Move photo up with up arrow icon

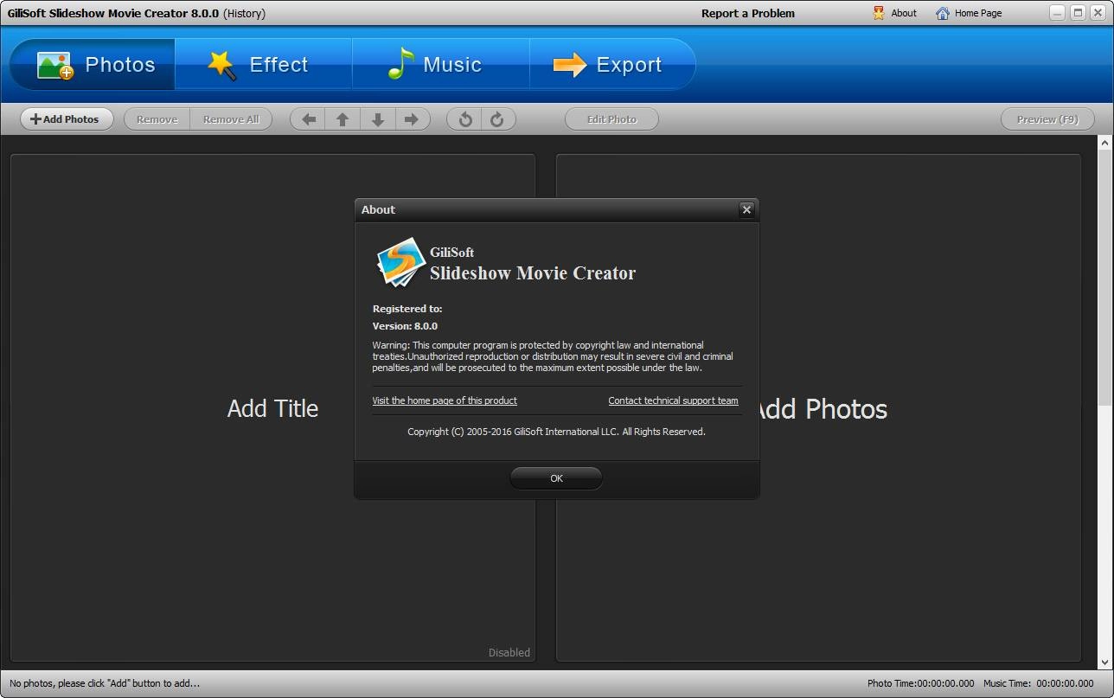[x=343, y=119]
